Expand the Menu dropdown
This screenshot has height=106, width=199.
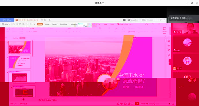[6, 24]
